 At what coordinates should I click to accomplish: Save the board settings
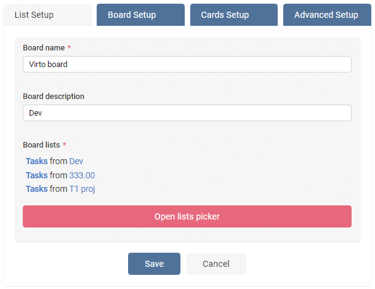pos(154,264)
